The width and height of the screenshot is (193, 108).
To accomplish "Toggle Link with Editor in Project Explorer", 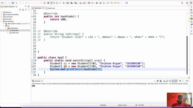I will [23, 10].
